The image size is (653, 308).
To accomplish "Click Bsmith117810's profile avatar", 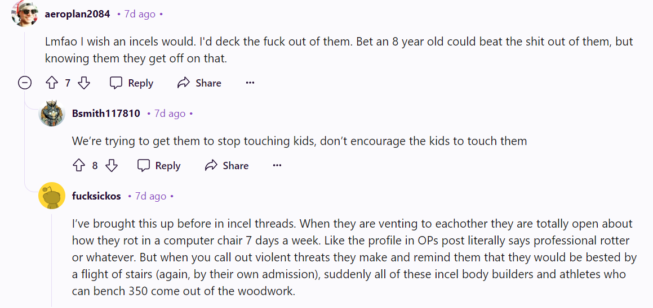I will 52,114.
